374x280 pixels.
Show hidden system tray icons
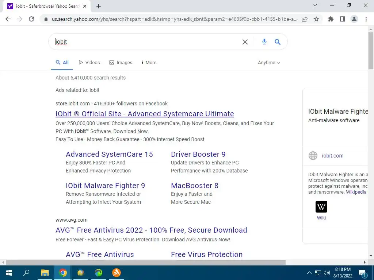pos(309,273)
